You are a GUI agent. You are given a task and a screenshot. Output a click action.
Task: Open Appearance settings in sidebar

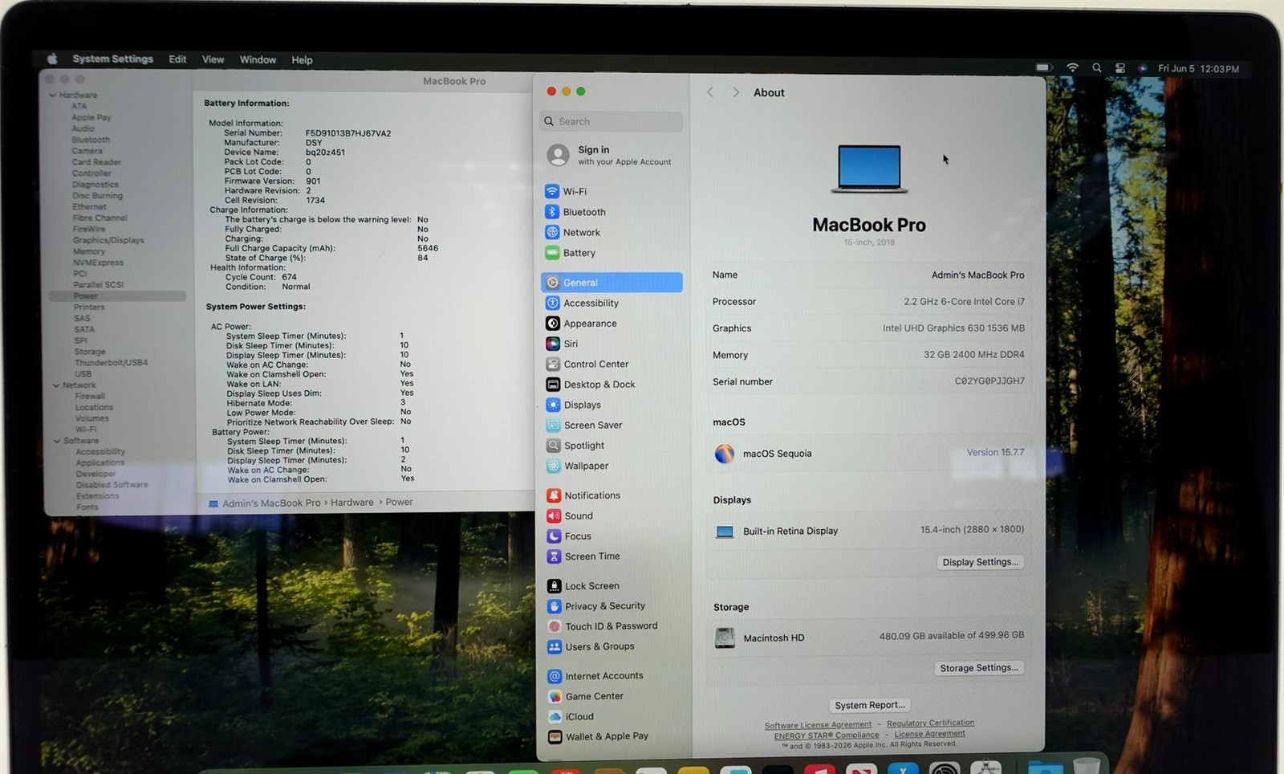coord(612,324)
